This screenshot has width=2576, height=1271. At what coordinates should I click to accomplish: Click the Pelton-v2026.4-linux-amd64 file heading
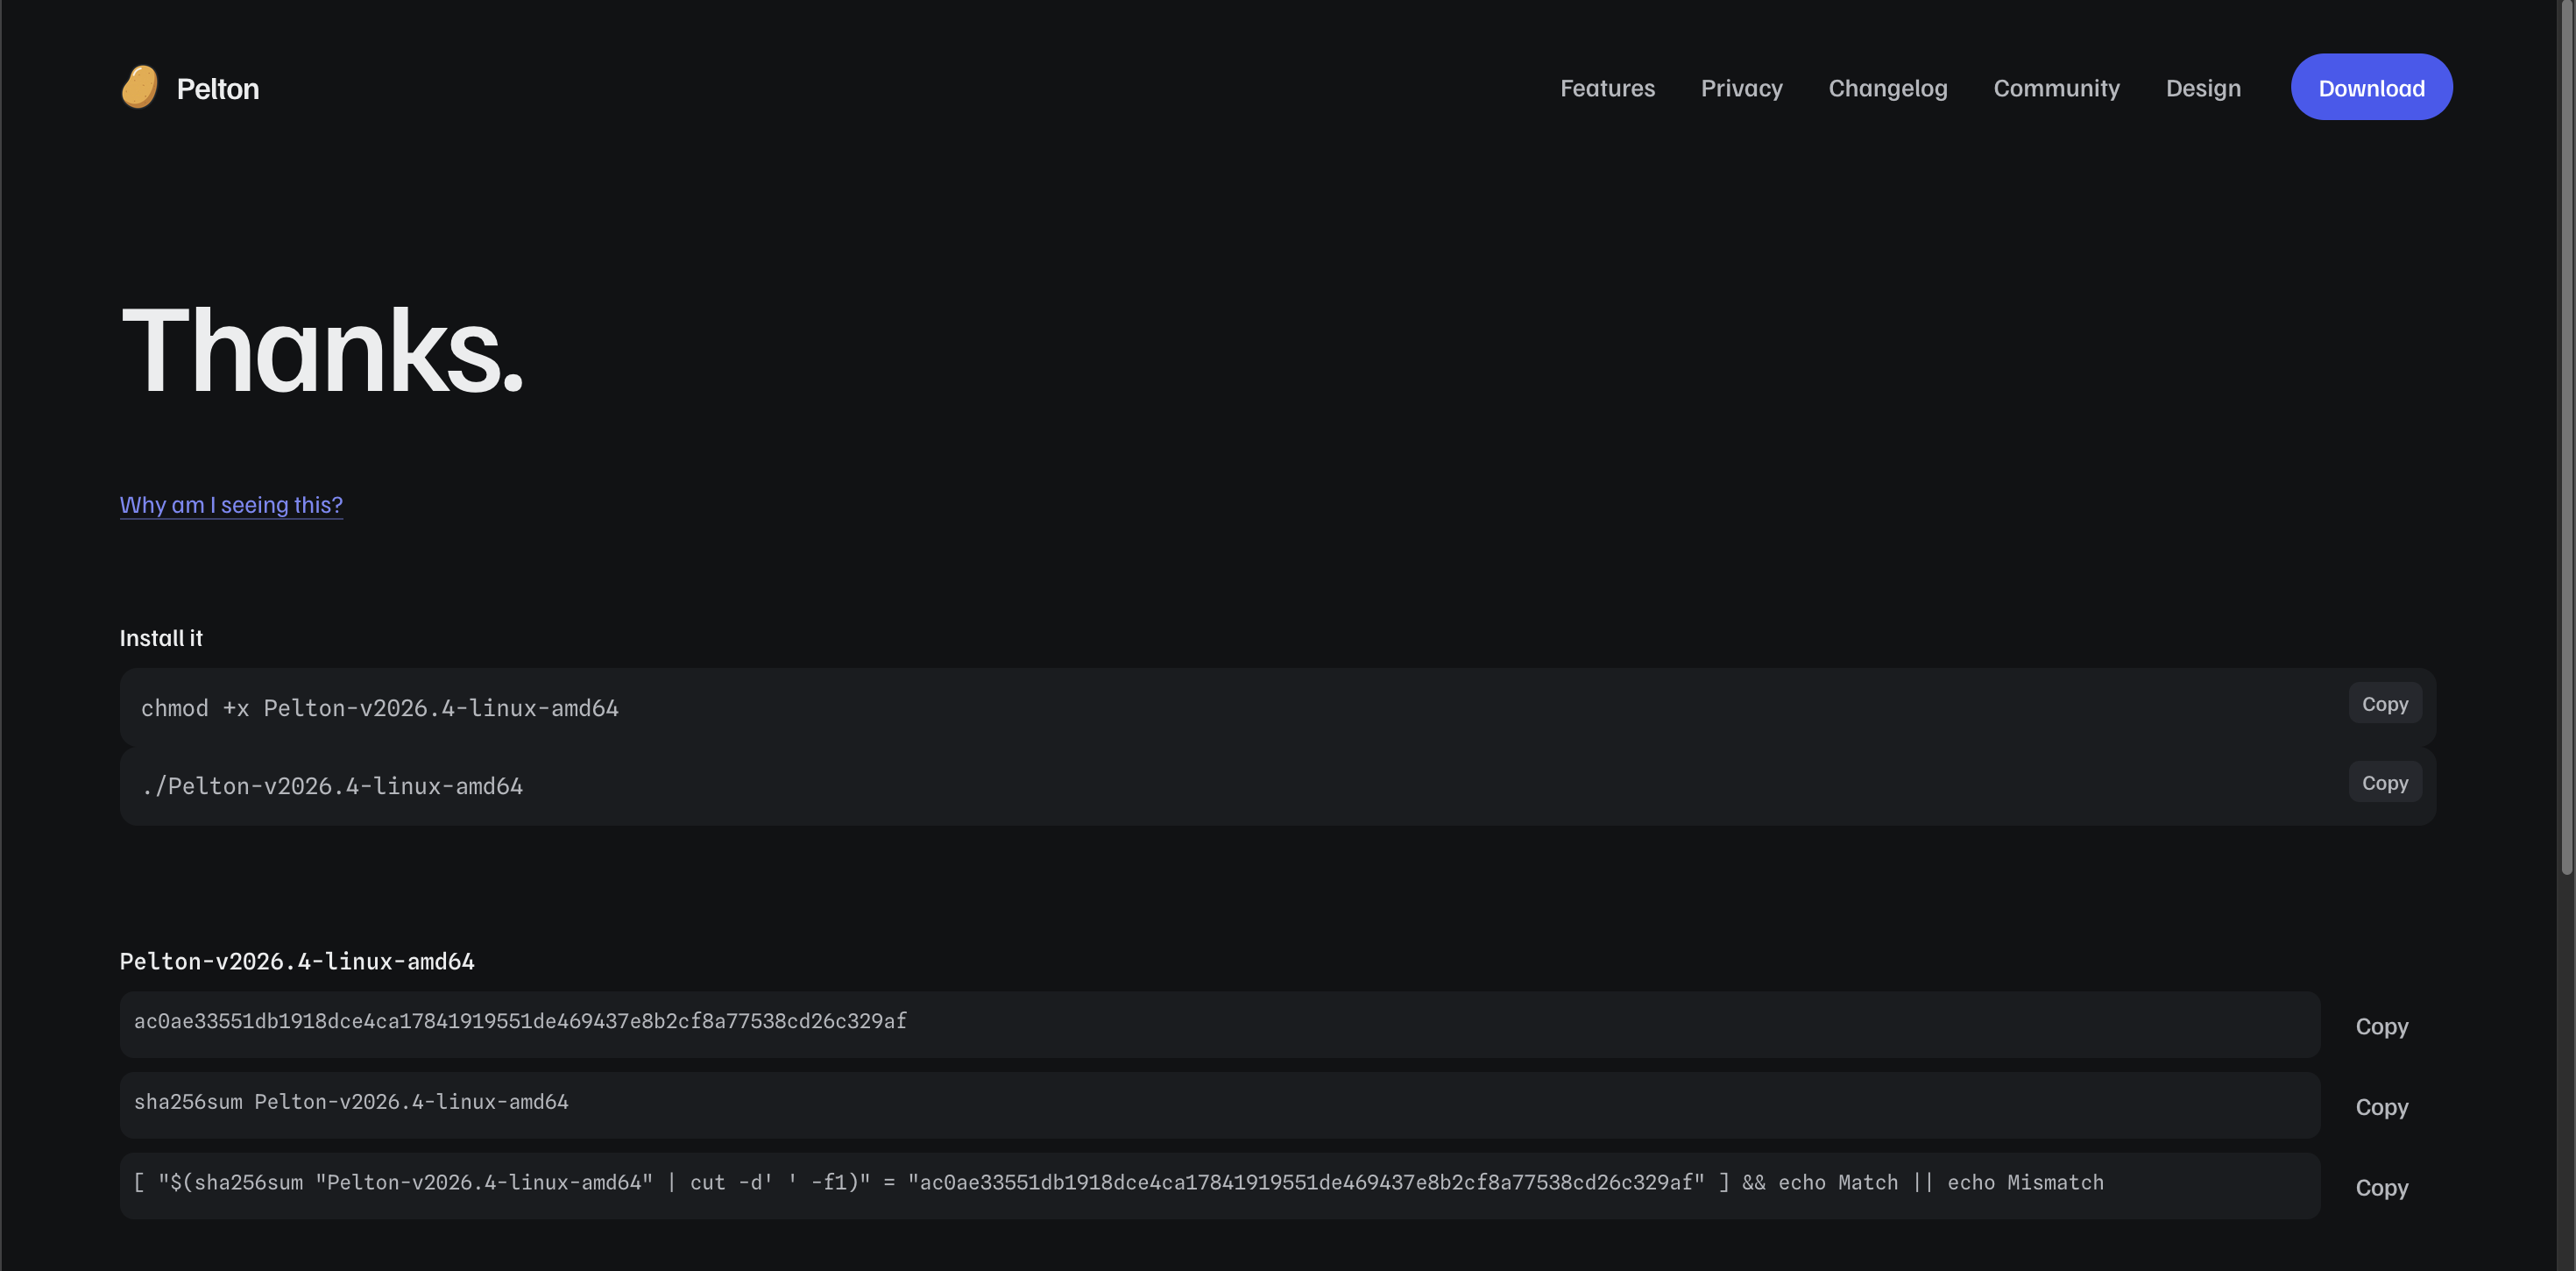[x=297, y=962]
